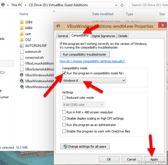Sort by the Size column header
Image resolution: width=168 pixels, height=165 pixels.
(162, 14)
